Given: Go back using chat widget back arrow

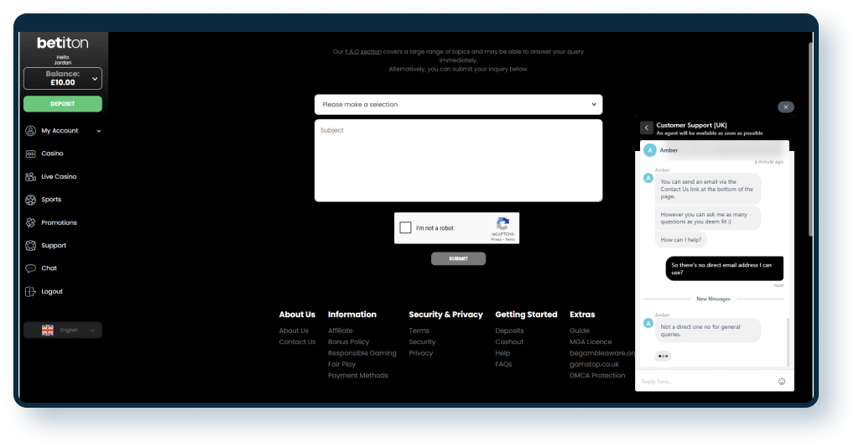Looking at the screenshot, I should coord(647,128).
